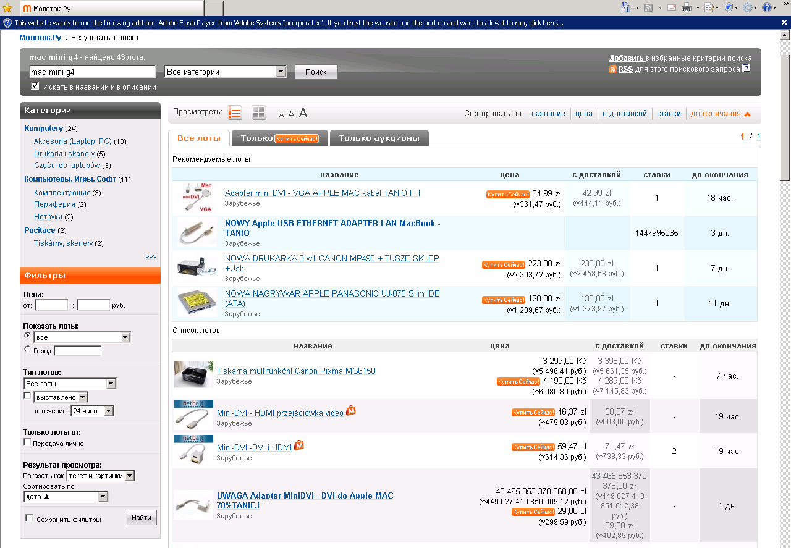The image size is (791, 548).
Task: Open the 'выставлено' dropdown
Action: (x=61, y=397)
